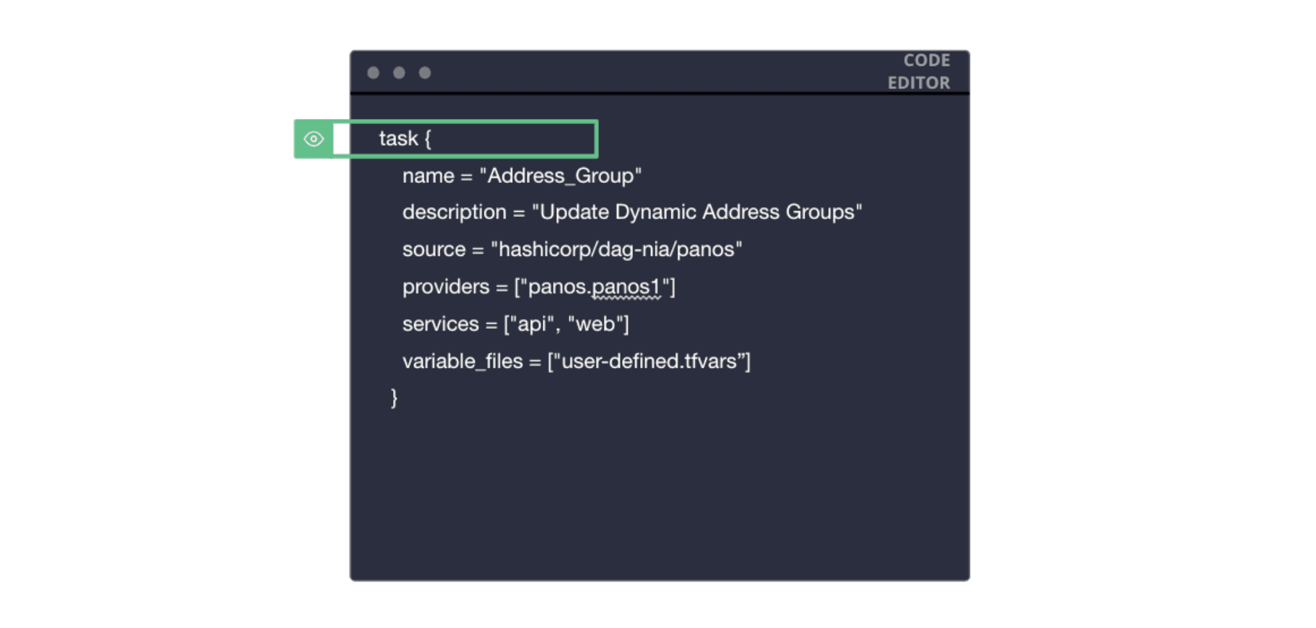The image size is (1316, 628).
Task: Place cursor at the closing brace
Action: coord(394,398)
